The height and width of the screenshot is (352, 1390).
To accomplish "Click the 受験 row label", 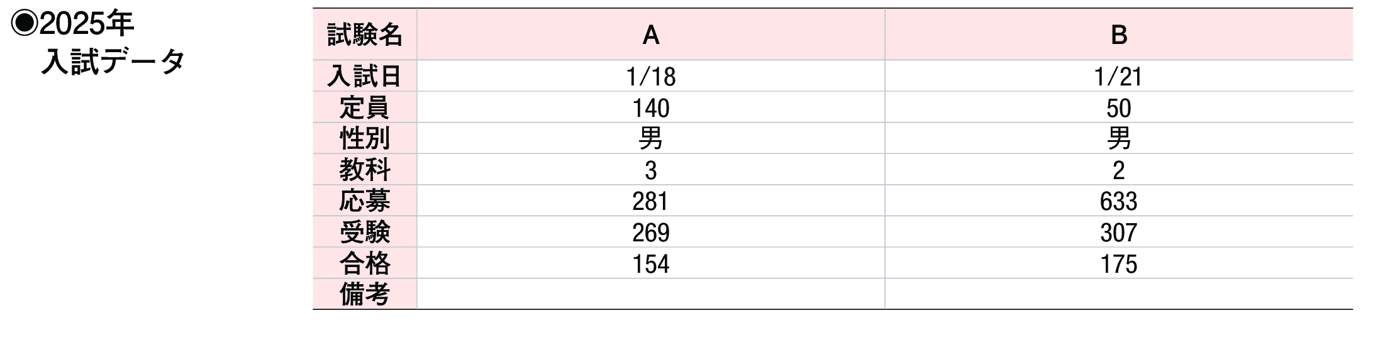I will (x=365, y=232).
